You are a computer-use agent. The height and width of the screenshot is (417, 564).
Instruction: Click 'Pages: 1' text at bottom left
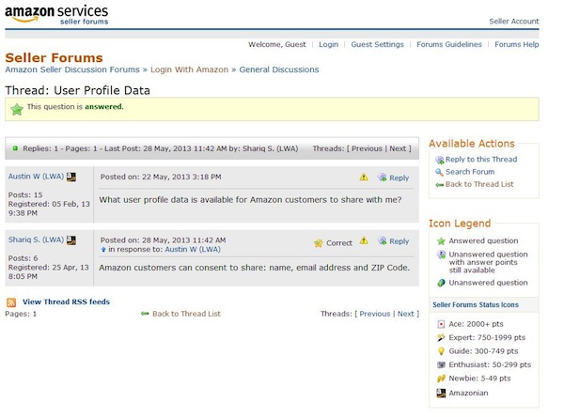click(x=21, y=314)
